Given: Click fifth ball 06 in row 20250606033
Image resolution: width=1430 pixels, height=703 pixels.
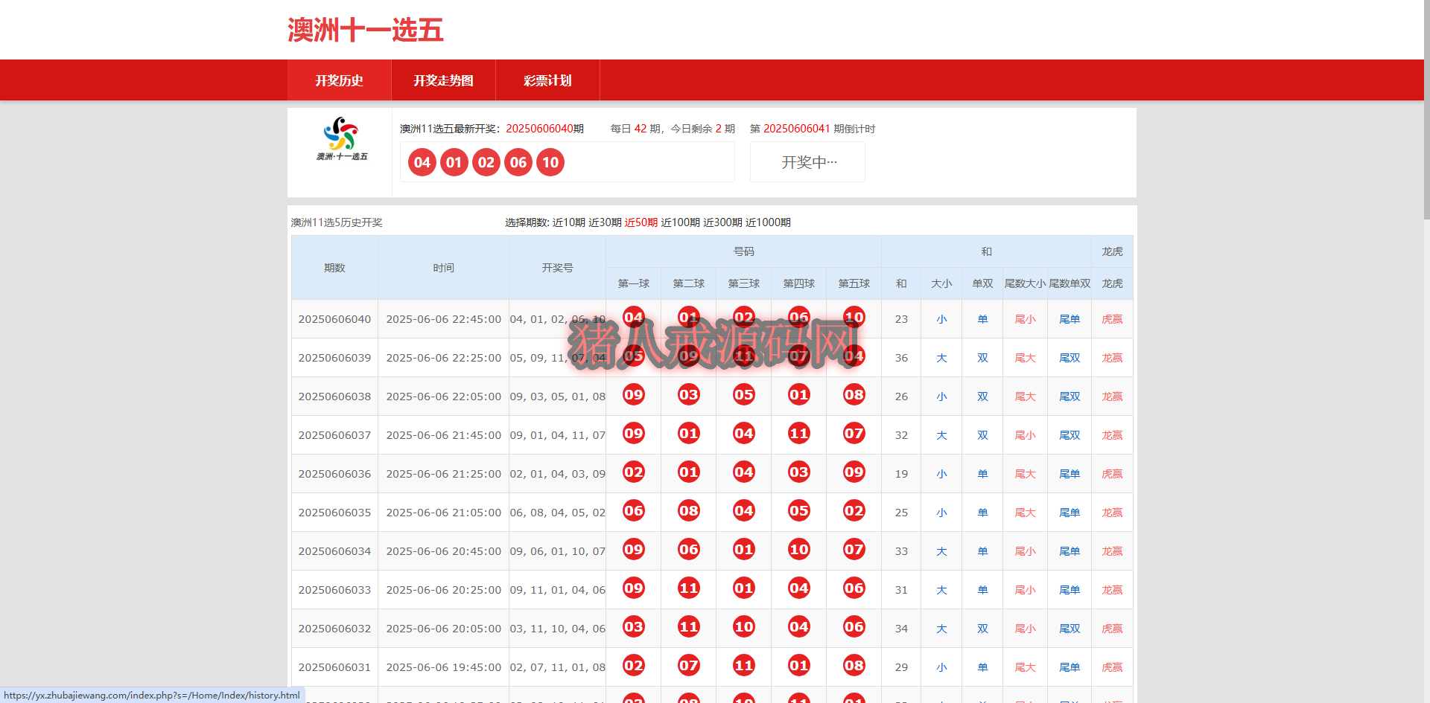Looking at the screenshot, I should coord(854,588).
